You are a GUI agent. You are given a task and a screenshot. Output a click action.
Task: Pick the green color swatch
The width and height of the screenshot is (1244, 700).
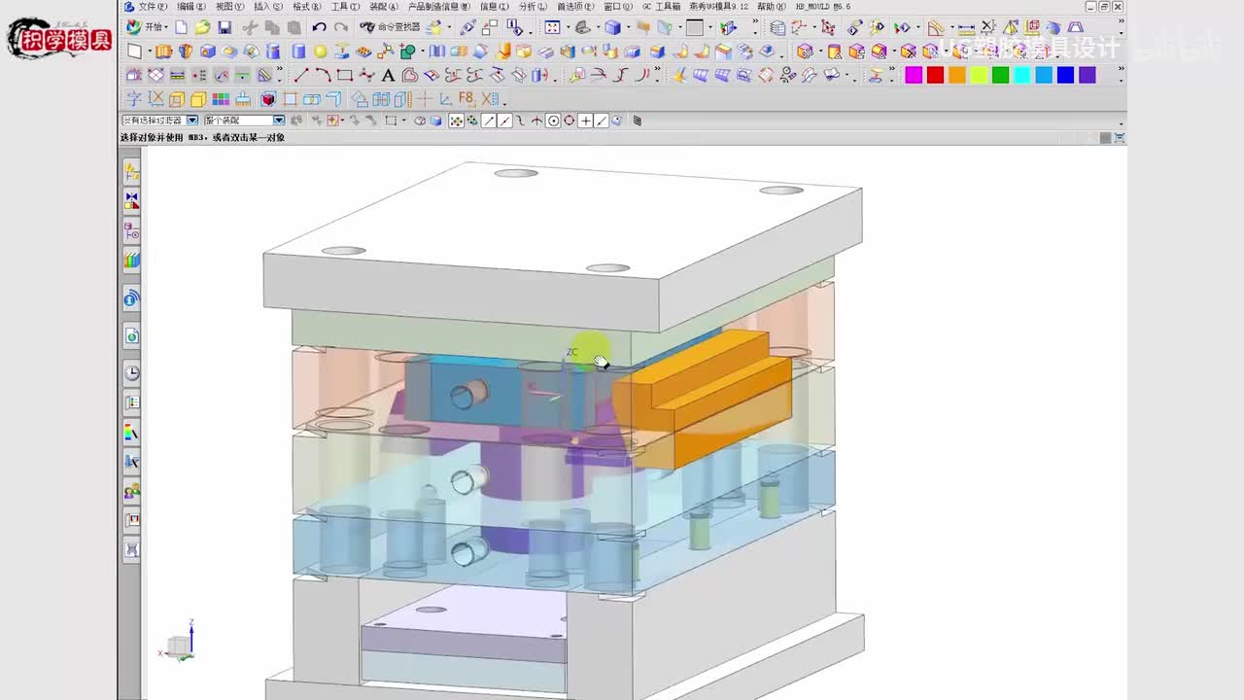tap(1000, 75)
